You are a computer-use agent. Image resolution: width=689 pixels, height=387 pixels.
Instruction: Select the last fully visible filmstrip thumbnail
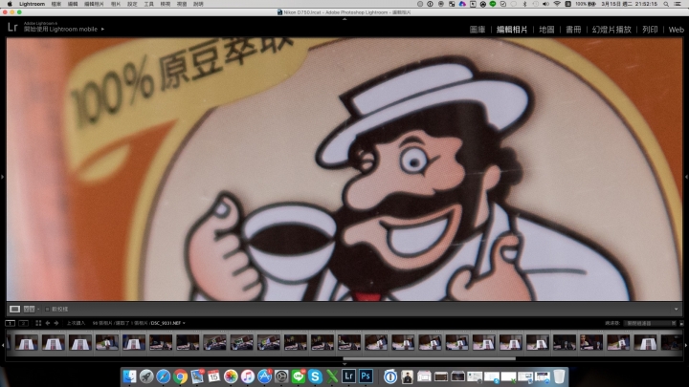(x=645, y=342)
